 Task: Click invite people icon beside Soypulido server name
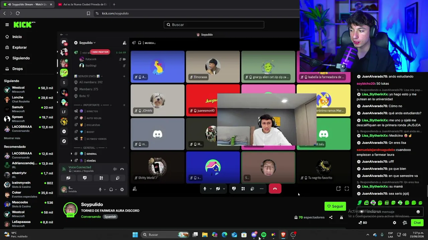point(124,43)
